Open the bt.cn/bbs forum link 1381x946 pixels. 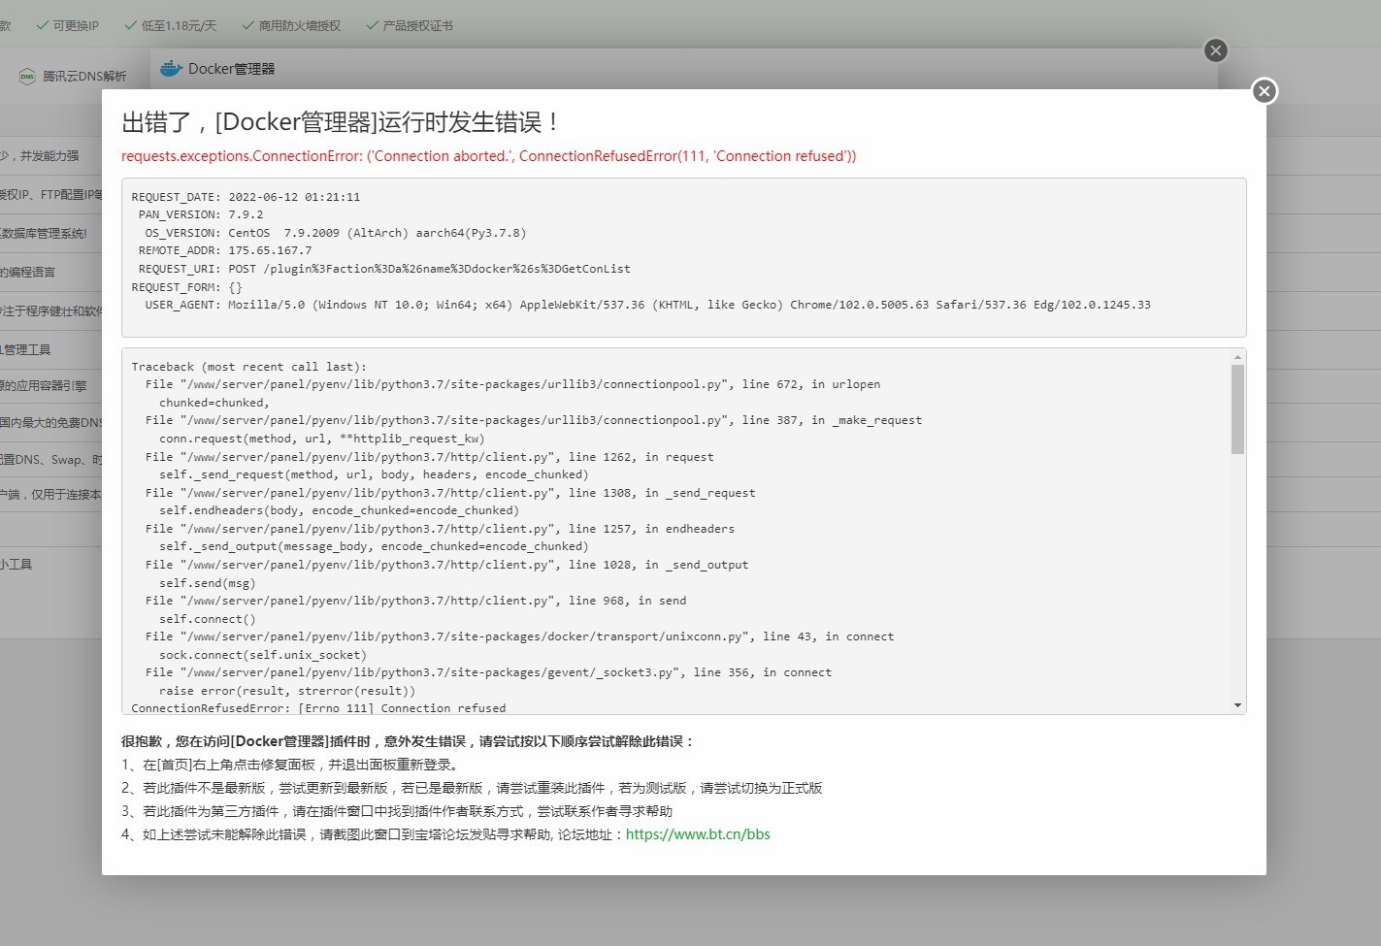click(x=698, y=834)
